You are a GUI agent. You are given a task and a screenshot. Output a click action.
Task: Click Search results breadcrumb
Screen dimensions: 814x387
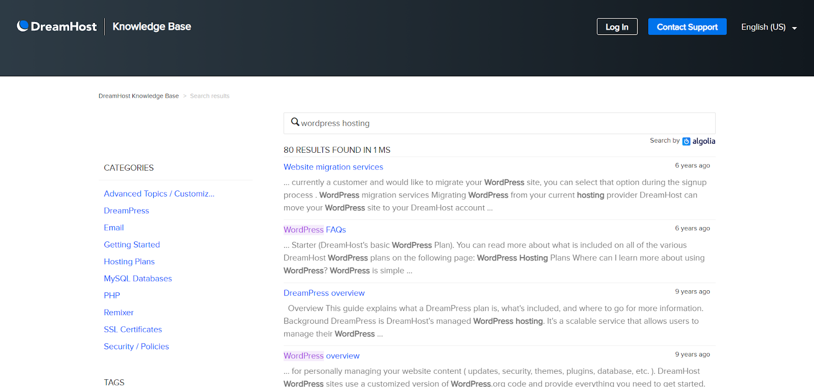click(x=210, y=96)
